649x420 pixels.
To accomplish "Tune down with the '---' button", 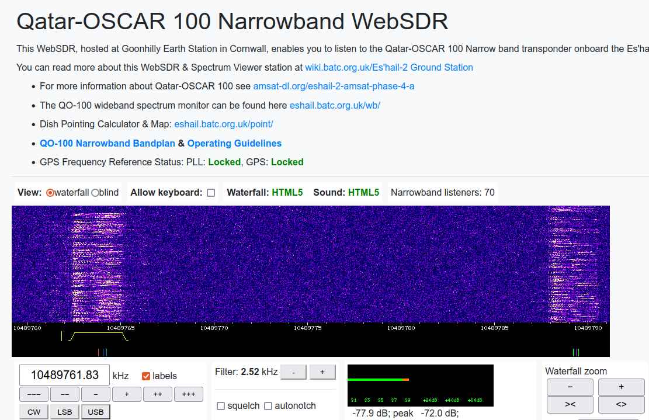I will tap(34, 394).
